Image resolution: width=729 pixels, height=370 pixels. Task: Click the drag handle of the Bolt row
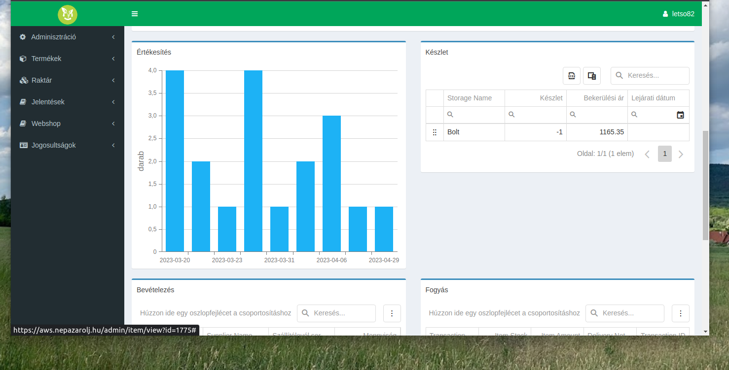[x=435, y=132]
